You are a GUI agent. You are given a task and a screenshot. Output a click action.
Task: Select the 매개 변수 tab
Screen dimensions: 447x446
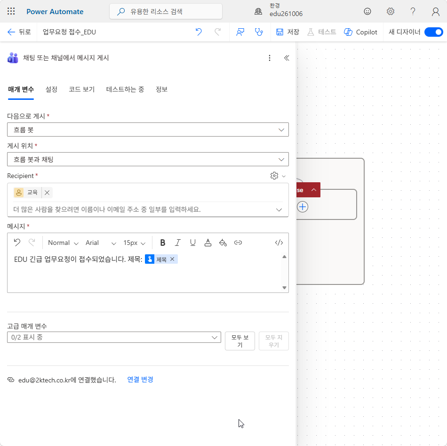click(x=21, y=89)
